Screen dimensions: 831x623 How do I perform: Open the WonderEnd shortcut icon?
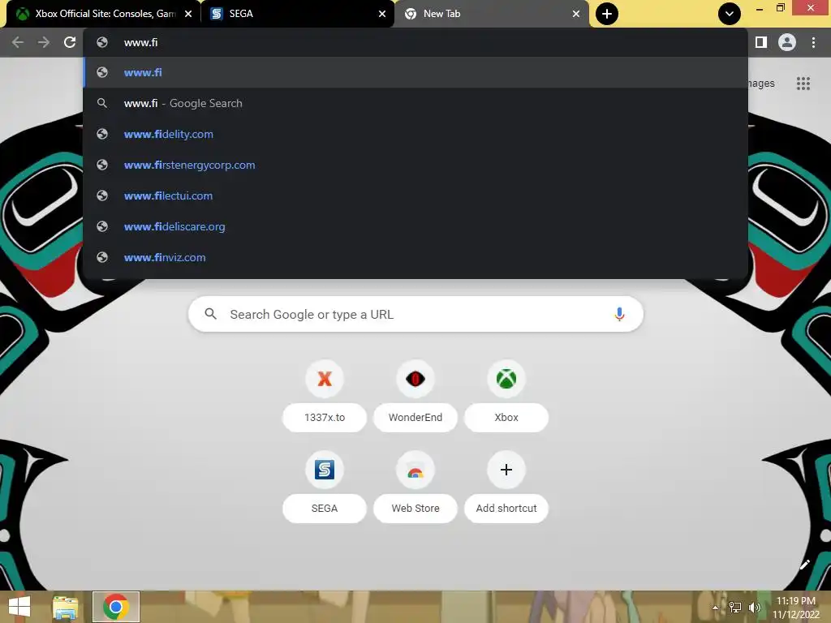[x=415, y=379]
